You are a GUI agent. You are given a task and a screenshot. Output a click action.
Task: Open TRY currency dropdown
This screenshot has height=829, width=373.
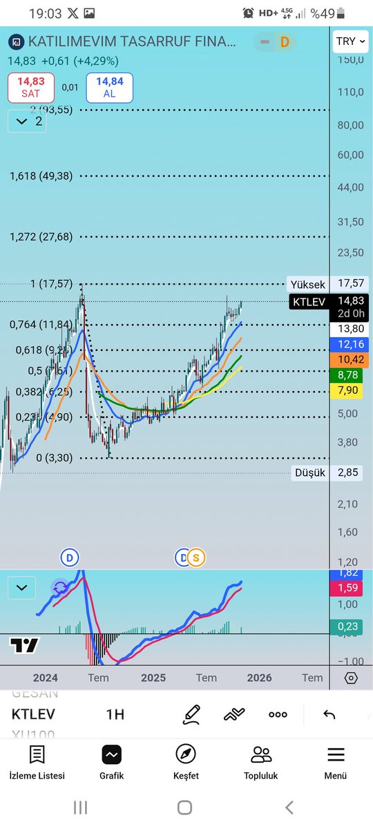[350, 41]
